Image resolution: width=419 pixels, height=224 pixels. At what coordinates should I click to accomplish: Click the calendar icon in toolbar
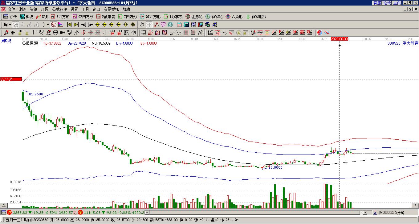[x=179, y=25]
